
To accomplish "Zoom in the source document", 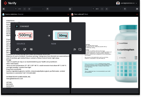I will [x=29, y=9].
